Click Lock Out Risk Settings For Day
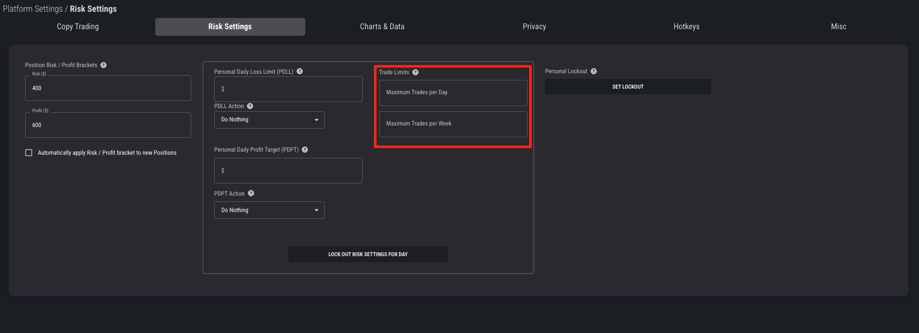 368,254
